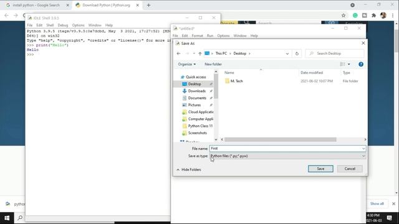
Task: Open the Chrome extensions puzzle icon
Action: click(x=373, y=16)
